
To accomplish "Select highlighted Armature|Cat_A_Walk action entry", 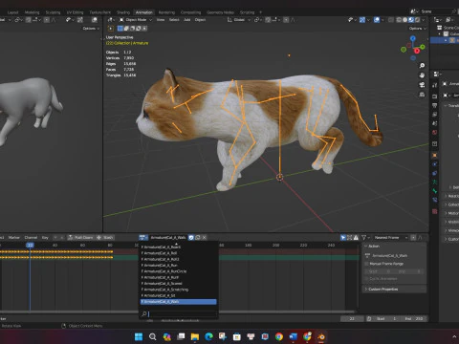I will pyautogui.click(x=179, y=302).
